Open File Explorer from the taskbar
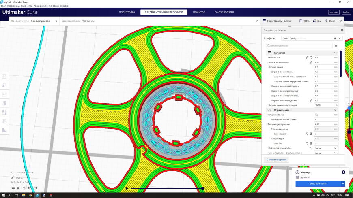The image size is (353, 198). [24, 195]
